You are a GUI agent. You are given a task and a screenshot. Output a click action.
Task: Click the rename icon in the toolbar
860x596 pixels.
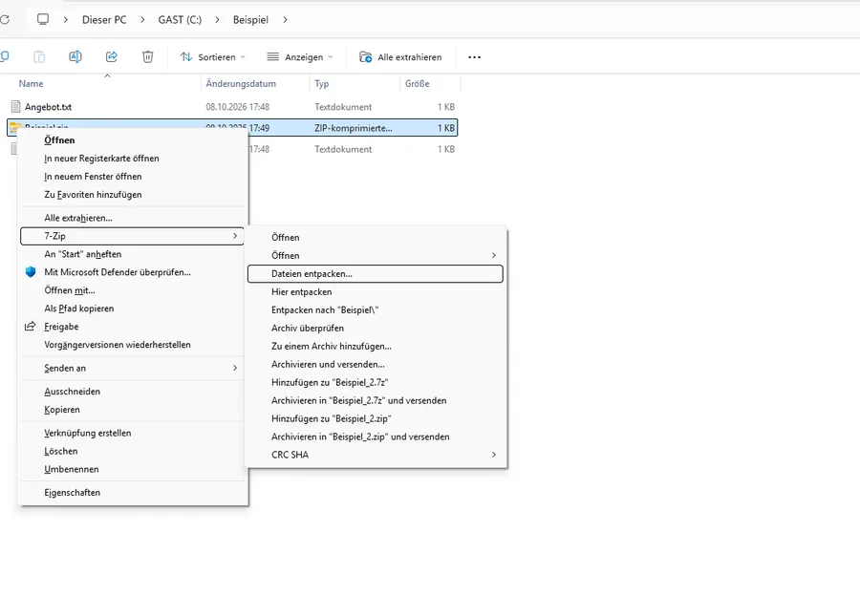coord(75,57)
